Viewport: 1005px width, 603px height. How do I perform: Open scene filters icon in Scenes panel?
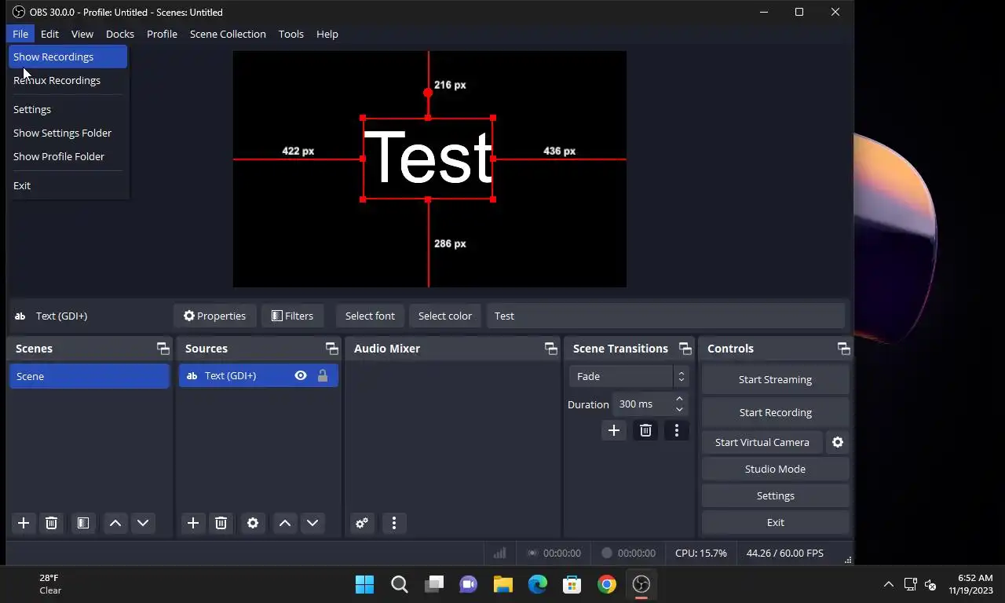[x=83, y=523]
